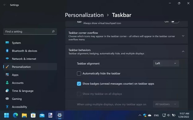Image resolution: width=193 pixels, height=120 pixels.
Task: Click the Accessibility figure icon
Action: [7, 107]
